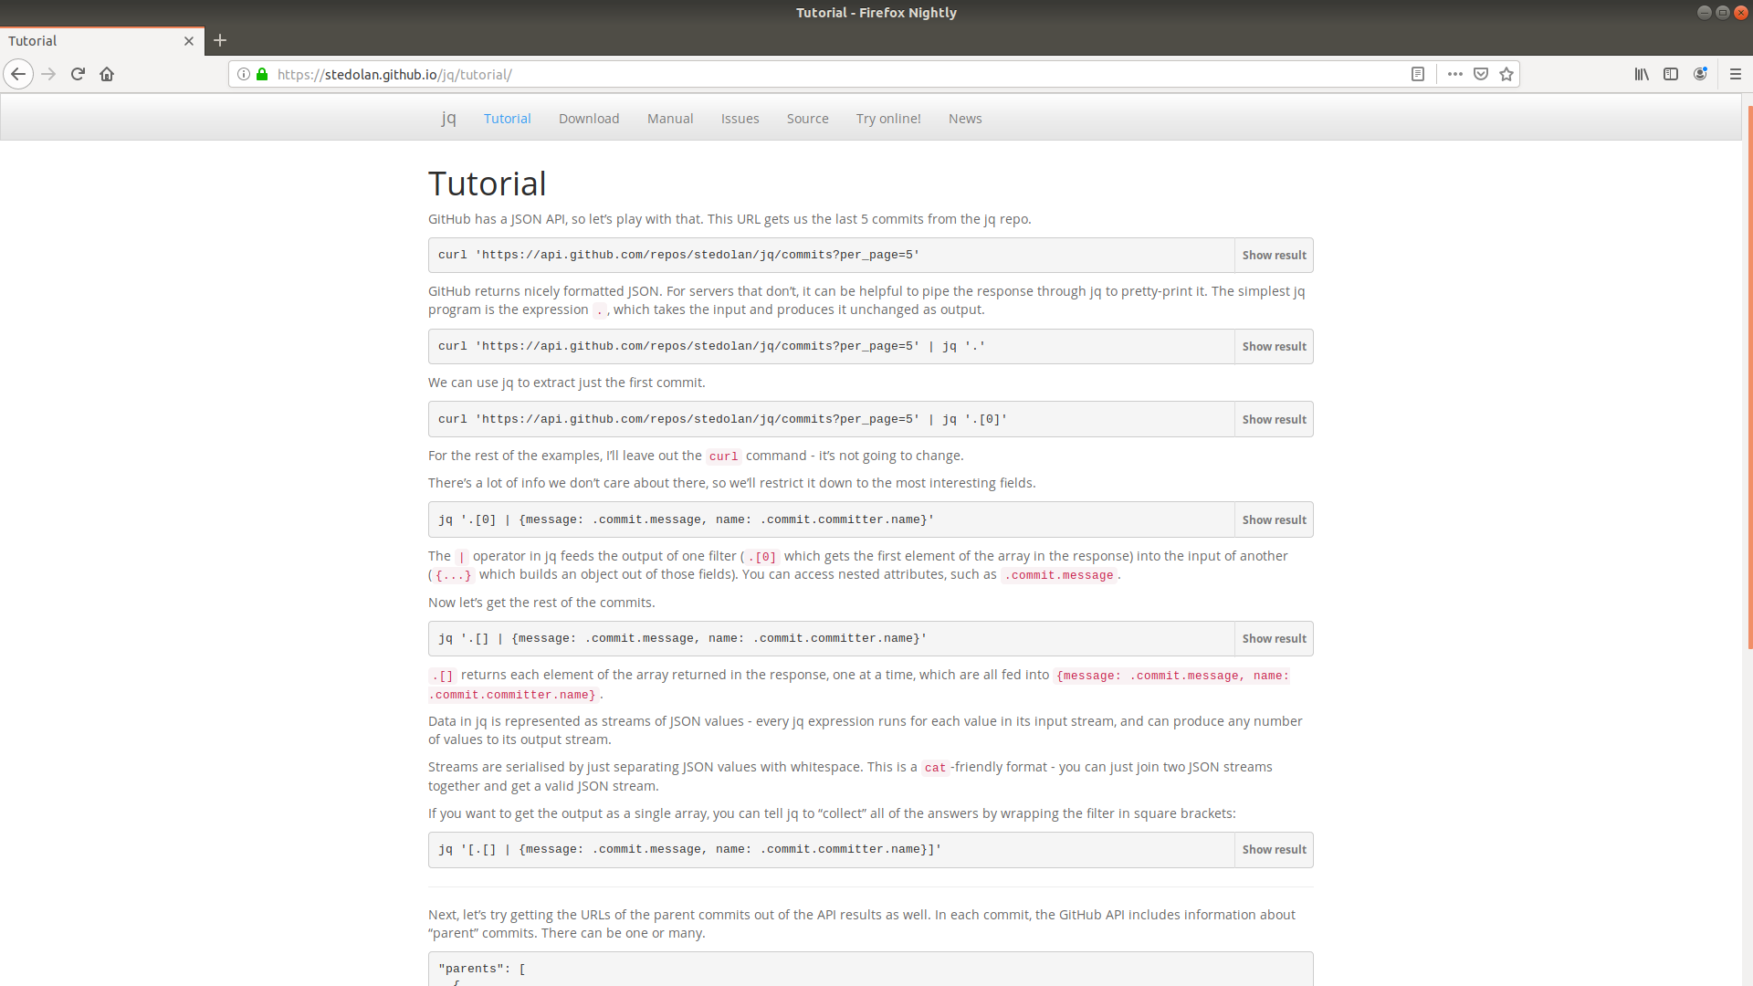Reload the current page
Image resolution: width=1753 pixels, height=986 pixels.
[x=78, y=74]
